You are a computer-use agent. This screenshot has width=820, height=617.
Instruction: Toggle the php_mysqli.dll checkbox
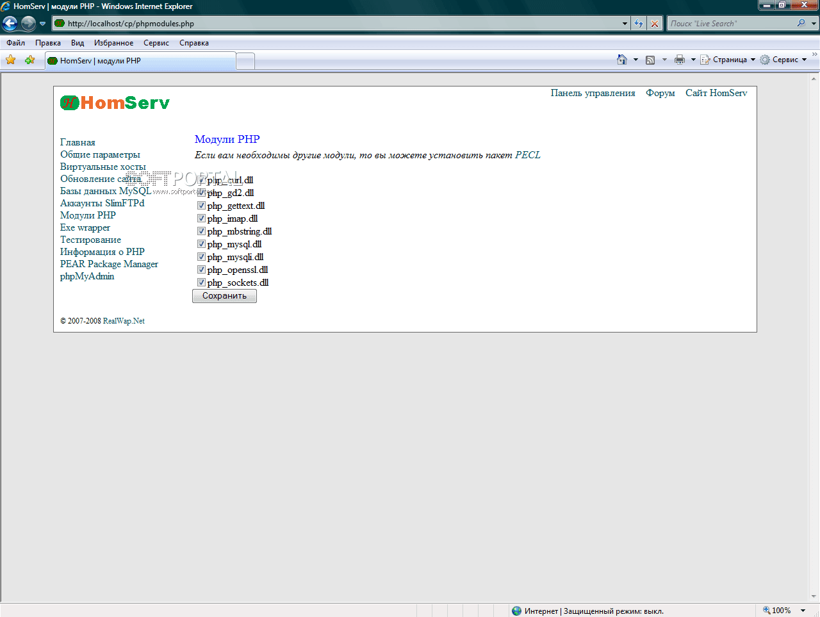pyautogui.click(x=201, y=257)
